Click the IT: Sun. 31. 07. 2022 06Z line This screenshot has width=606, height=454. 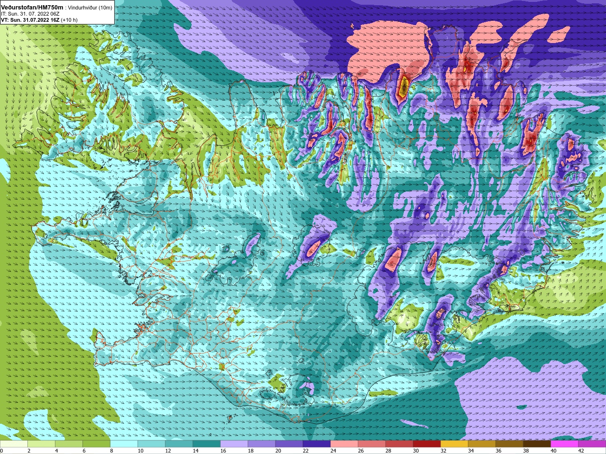click(30, 14)
